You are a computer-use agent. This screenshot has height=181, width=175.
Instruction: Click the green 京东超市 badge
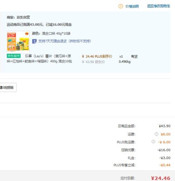[x=14, y=56]
